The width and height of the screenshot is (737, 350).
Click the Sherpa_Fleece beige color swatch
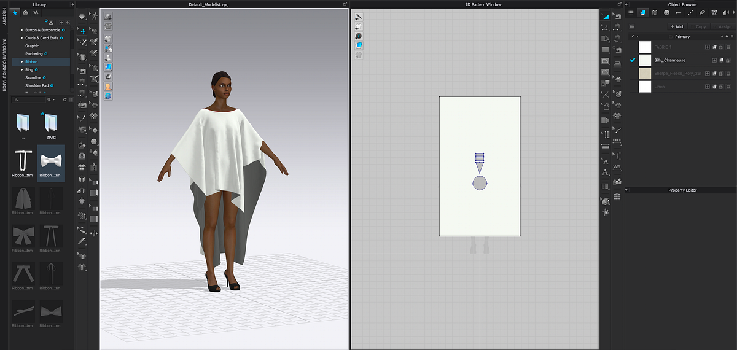[645, 73]
